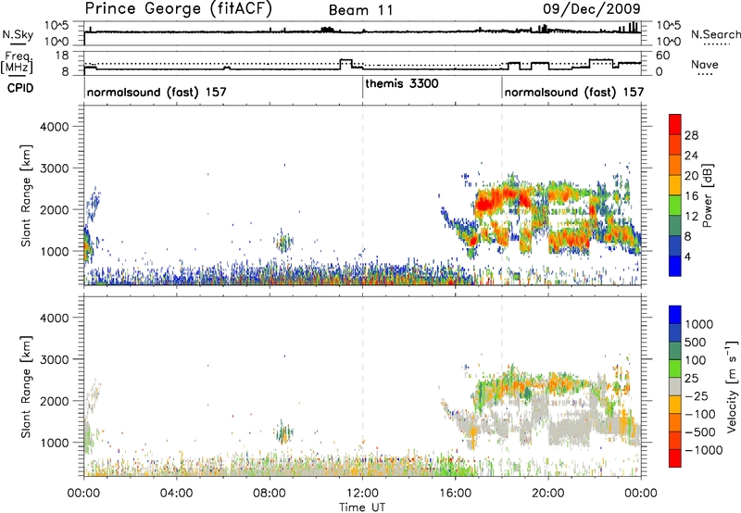741x513 pixels.
Task: Click the 'Freq. [MHz]' label
Action: pyautogui.click(x=17, y=63)
